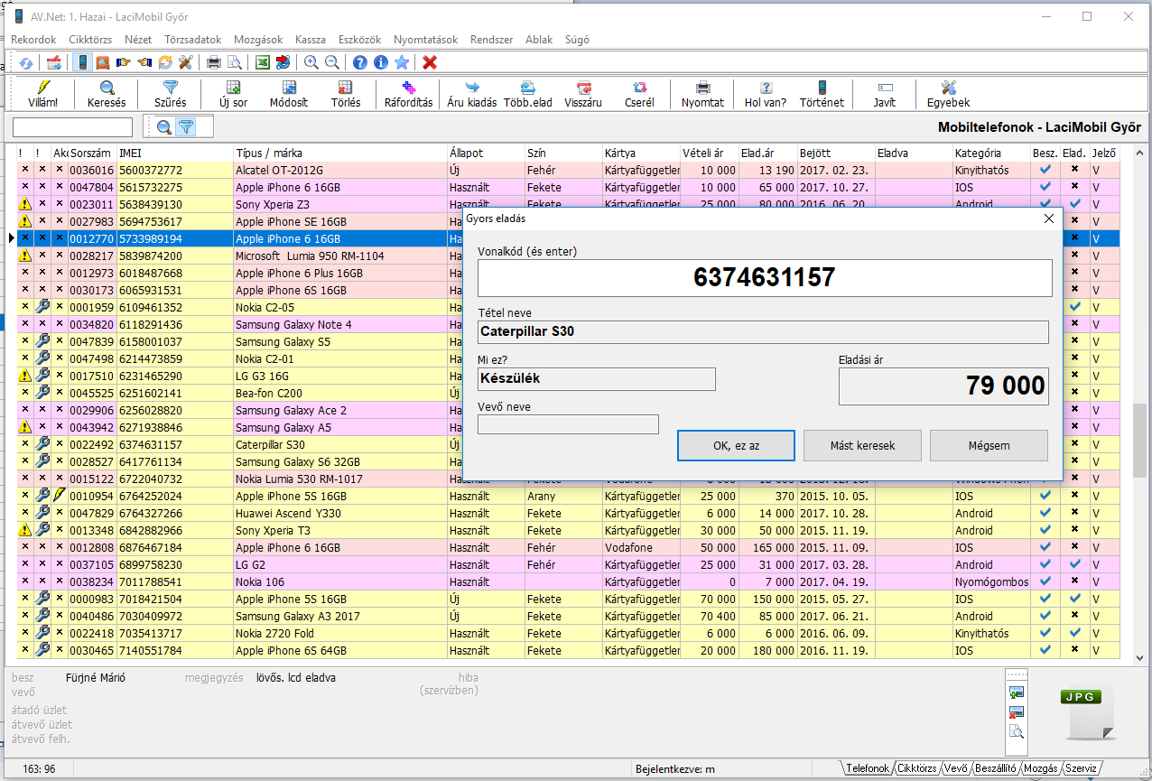This screenshot has height=781, width=1152.
Task: Toggle Elad. mark on Nokia 2720 Fold row
Action: click(x=1074, y=633)
